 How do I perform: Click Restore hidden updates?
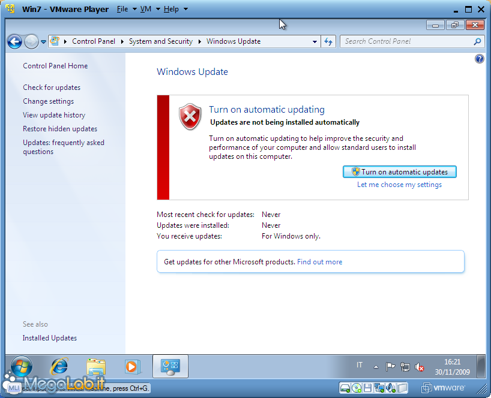[x=60, y=129]
